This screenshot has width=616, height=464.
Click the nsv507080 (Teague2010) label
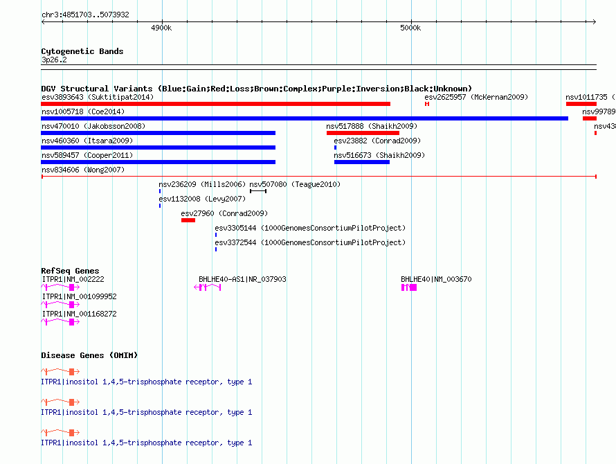coord(295,184)
